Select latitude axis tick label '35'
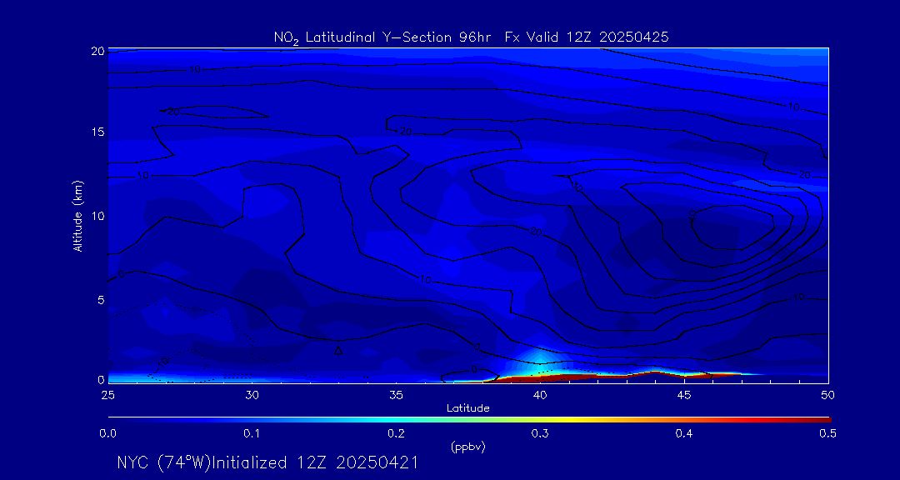The width and height of the screenshot is (900, 480). coord(396,394)
